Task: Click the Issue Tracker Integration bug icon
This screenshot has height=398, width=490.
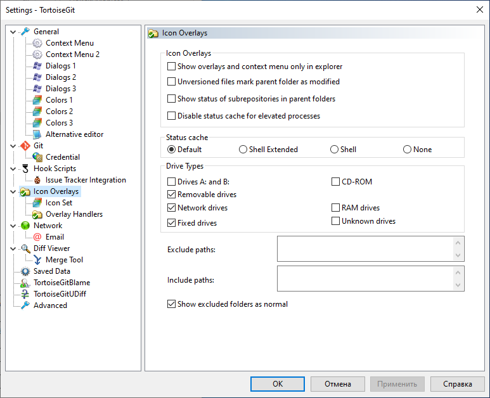Action: pos(37,180)
